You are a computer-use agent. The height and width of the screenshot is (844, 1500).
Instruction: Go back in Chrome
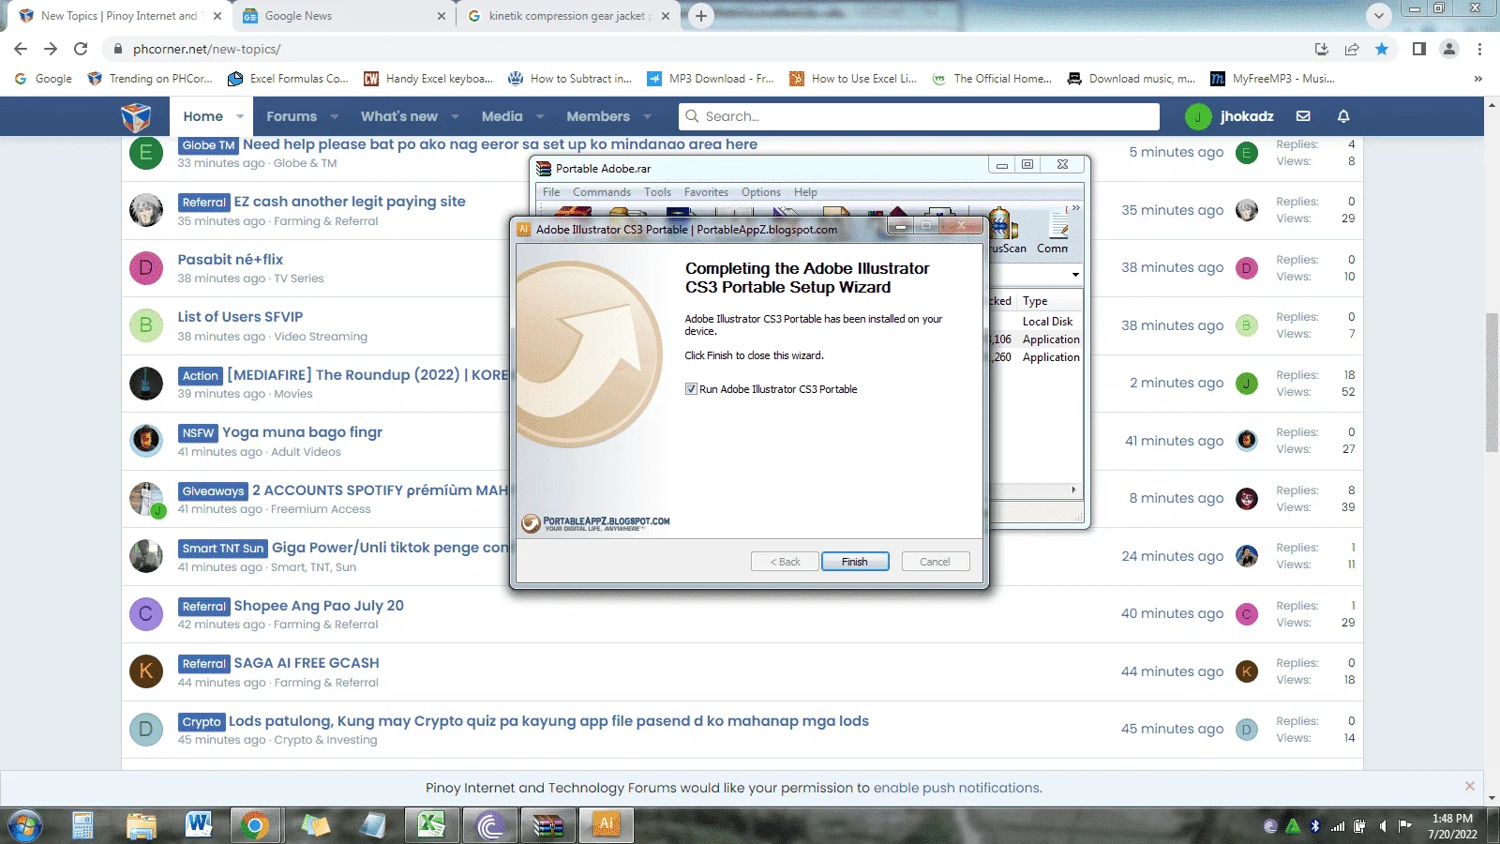[21, 49]
